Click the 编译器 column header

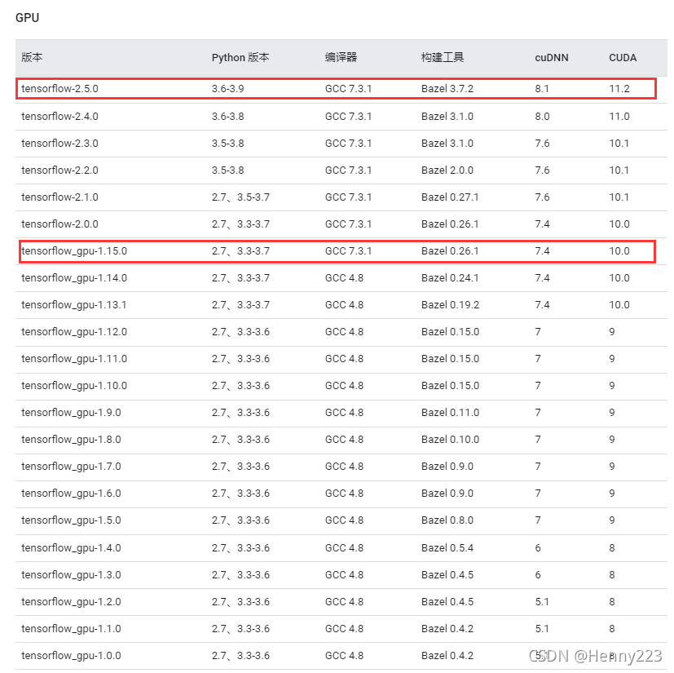pyautogui.click(x=341, y=57)
